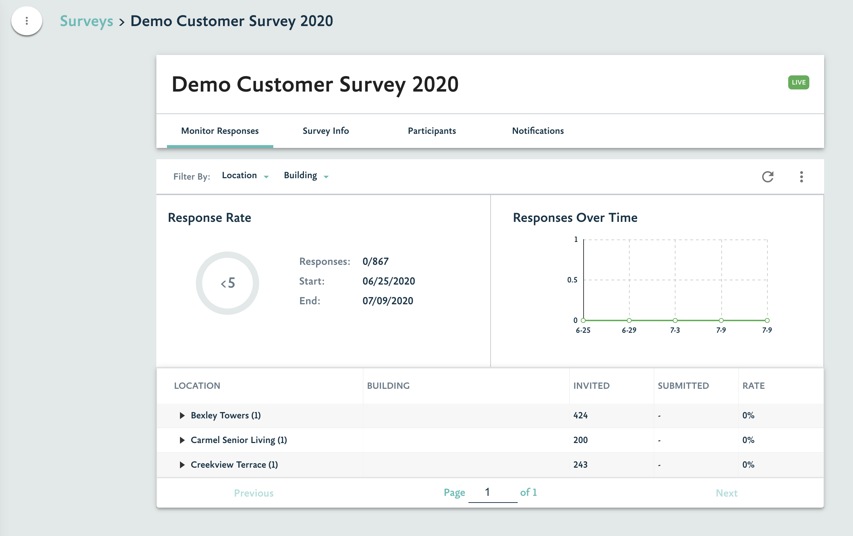This screenshot has width=853, height=536.
Task: Switch to the Survey Info tab
Action: tap(325, 131)
